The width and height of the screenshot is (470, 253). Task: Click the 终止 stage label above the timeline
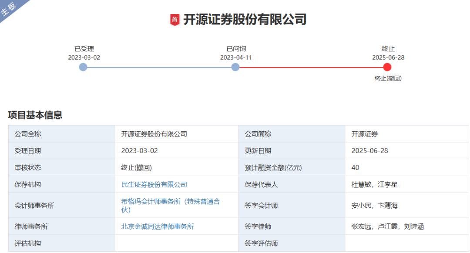pyautogui.click(x=388, y=49)
